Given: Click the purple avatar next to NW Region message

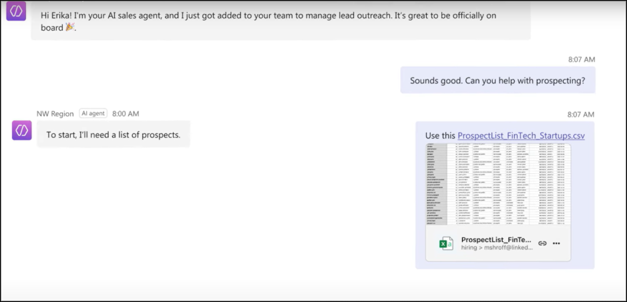Looking at the screenshot, I should [x=22, y=130].
